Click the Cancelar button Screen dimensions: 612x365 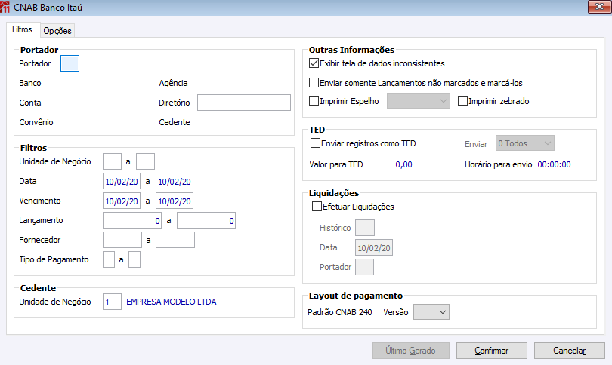pyautogui.click(x=569, y=351)
